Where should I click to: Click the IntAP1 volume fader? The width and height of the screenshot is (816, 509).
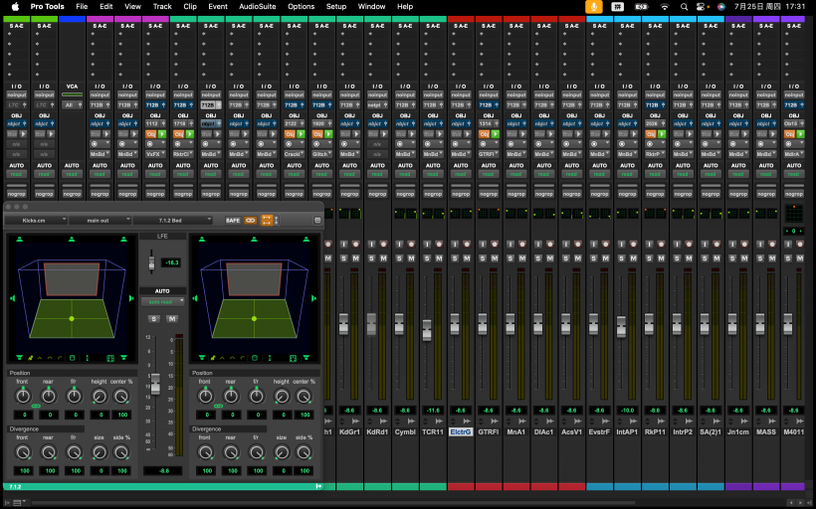click(621, 327)
